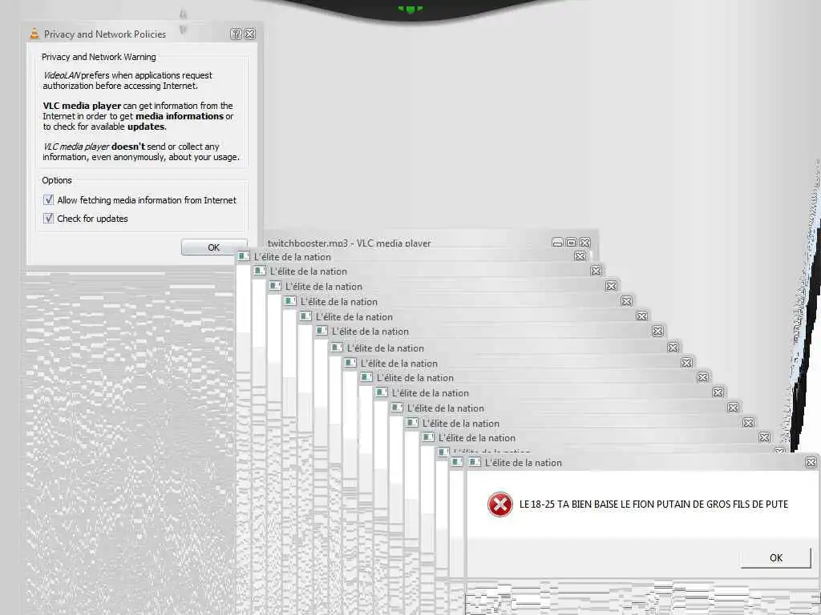The image size is (821, 615).
Task: Click the 'twitchbooster.mp3 - VLC media player' title text
Action: click(x=350, y=243)
